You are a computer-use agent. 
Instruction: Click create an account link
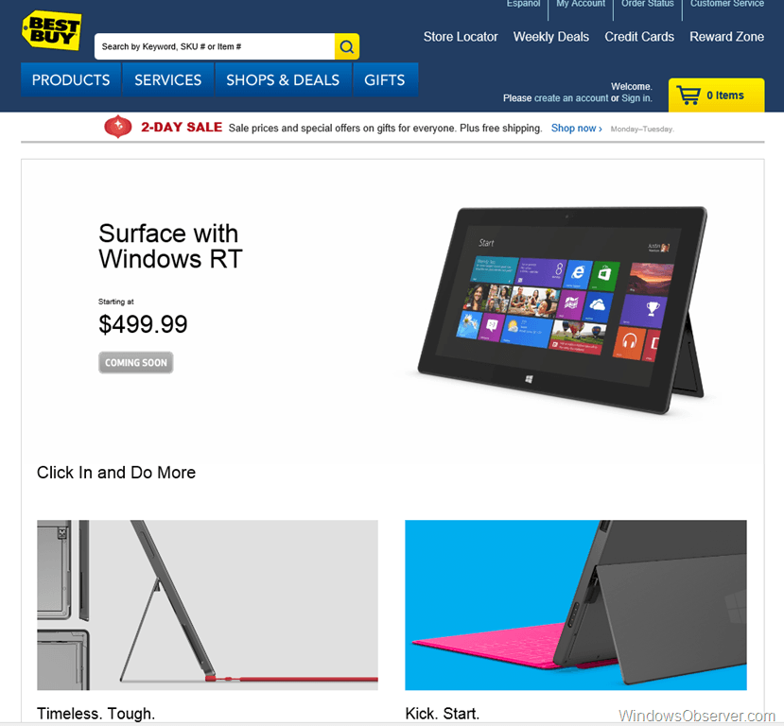571,98
